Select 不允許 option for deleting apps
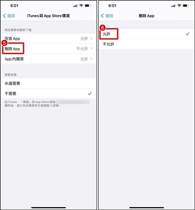The width and height of the screenshot is (195, 210). (146, 44)
